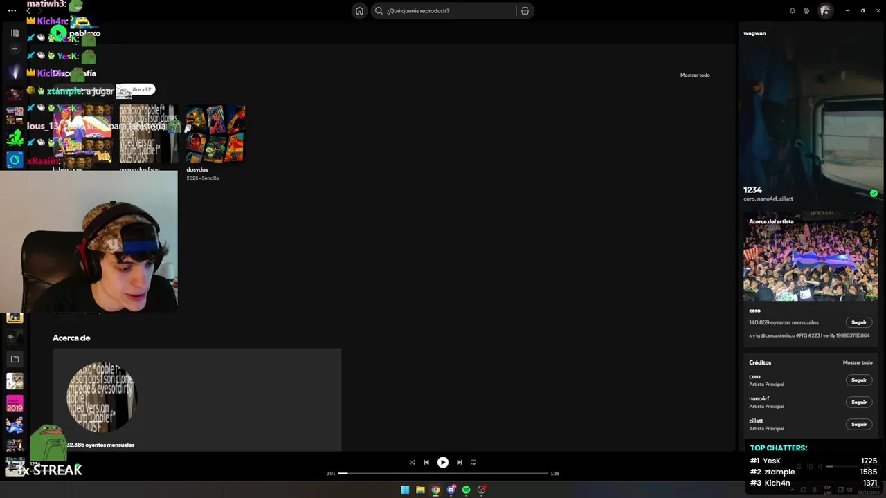Go to Spotify Home
The width and height of the screenshot is (886, 498).
(359, 10)
